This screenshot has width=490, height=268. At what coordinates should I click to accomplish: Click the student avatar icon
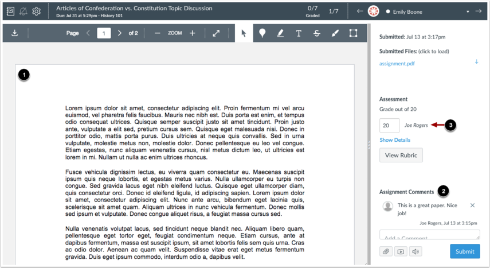click(374, 11)
